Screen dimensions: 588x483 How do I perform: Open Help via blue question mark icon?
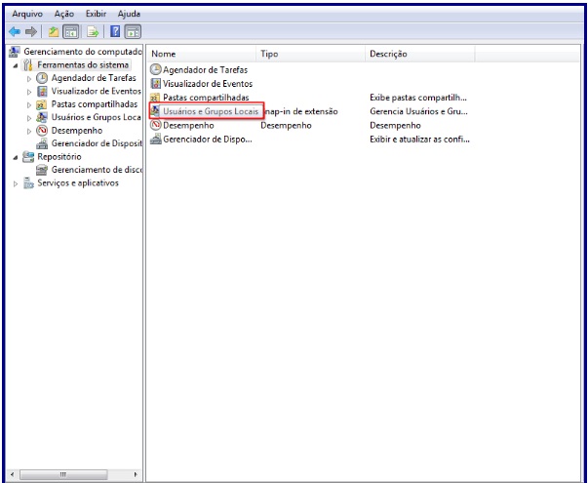click(115, 32)
